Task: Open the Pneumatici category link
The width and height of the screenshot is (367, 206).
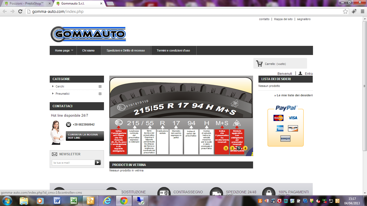Action: click(63, 94)
